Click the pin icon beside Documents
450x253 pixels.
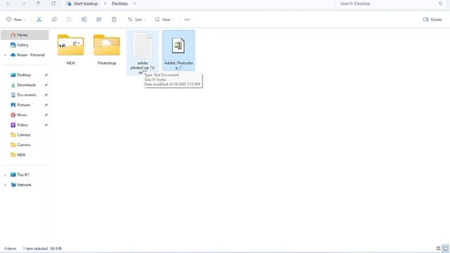[x=46, y=95]
